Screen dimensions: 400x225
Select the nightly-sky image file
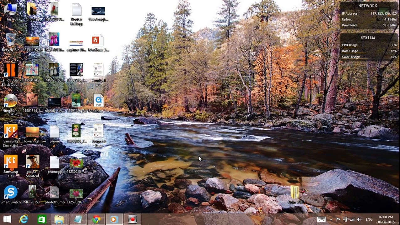click(x=55, y=103)
